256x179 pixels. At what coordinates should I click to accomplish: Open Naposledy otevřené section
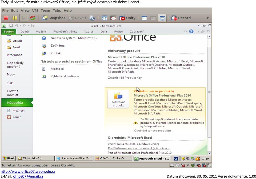(x=15, y=65)
